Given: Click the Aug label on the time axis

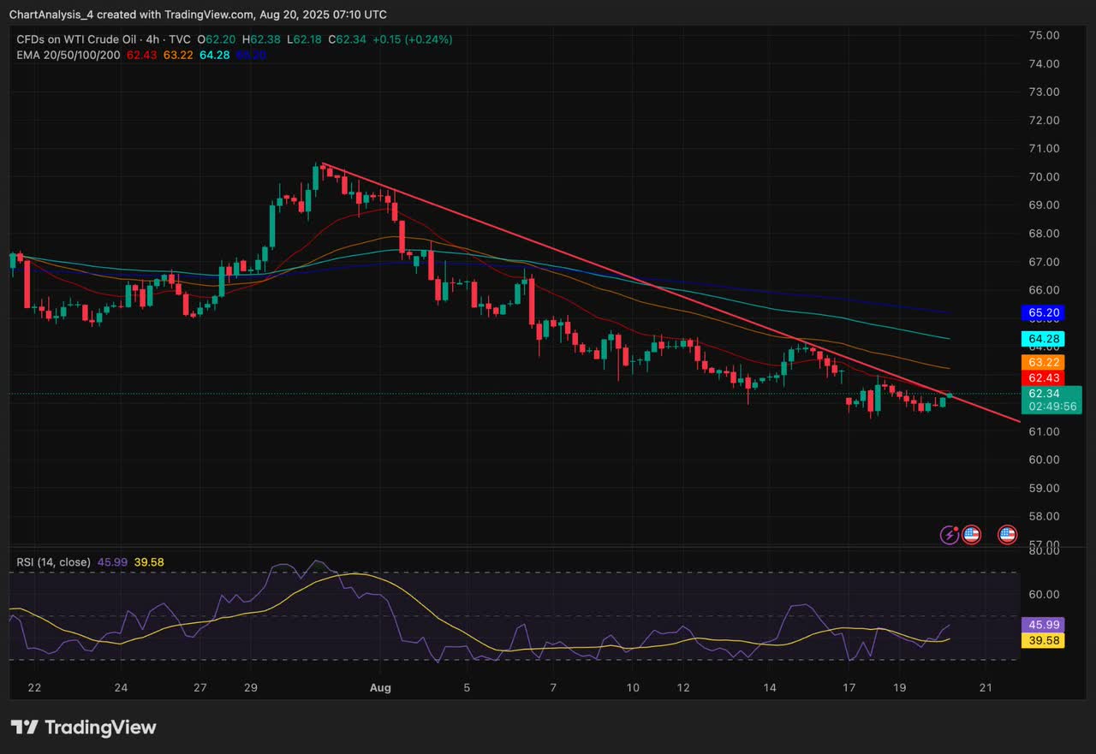Looking at the screenshot, I should [x=380, y=687].
